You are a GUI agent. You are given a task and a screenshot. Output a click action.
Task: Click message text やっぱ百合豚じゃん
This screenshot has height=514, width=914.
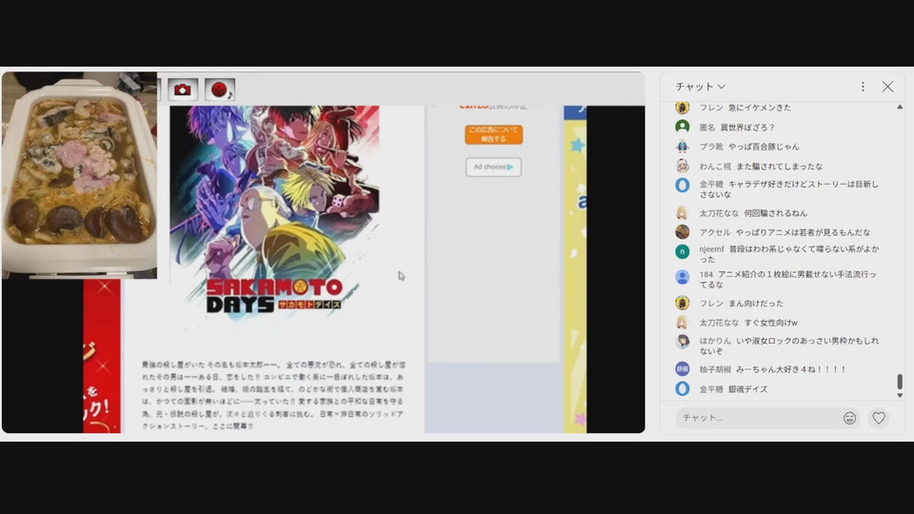(x=764, y=147)
